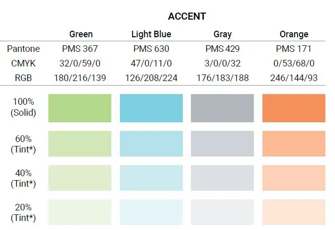Viewport: 335px width, 230px height.
Task: Pick the 100% solid Gray swatch
Action: tap(223, 108)
